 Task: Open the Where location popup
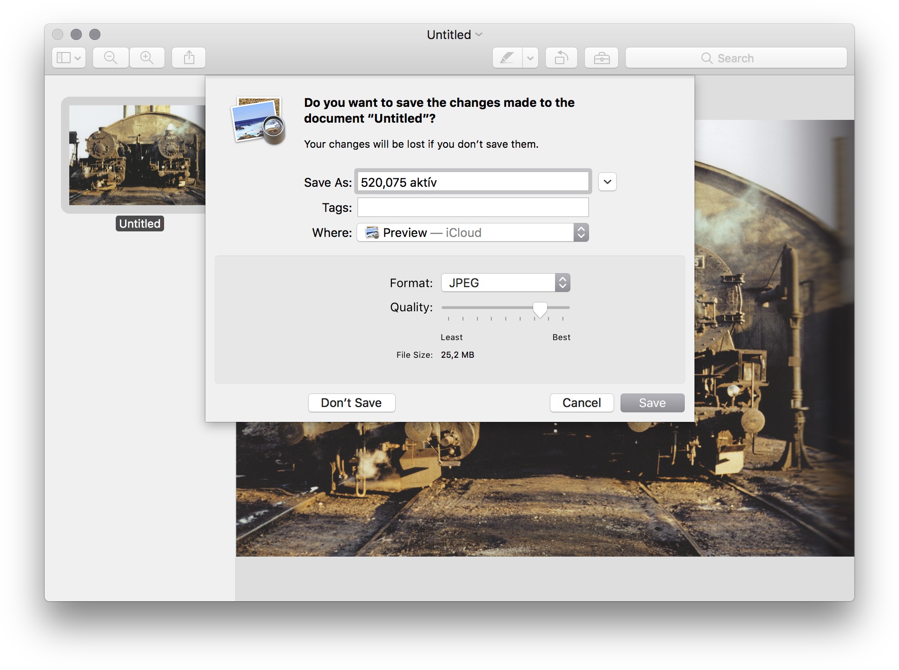[x=473, y=232]
